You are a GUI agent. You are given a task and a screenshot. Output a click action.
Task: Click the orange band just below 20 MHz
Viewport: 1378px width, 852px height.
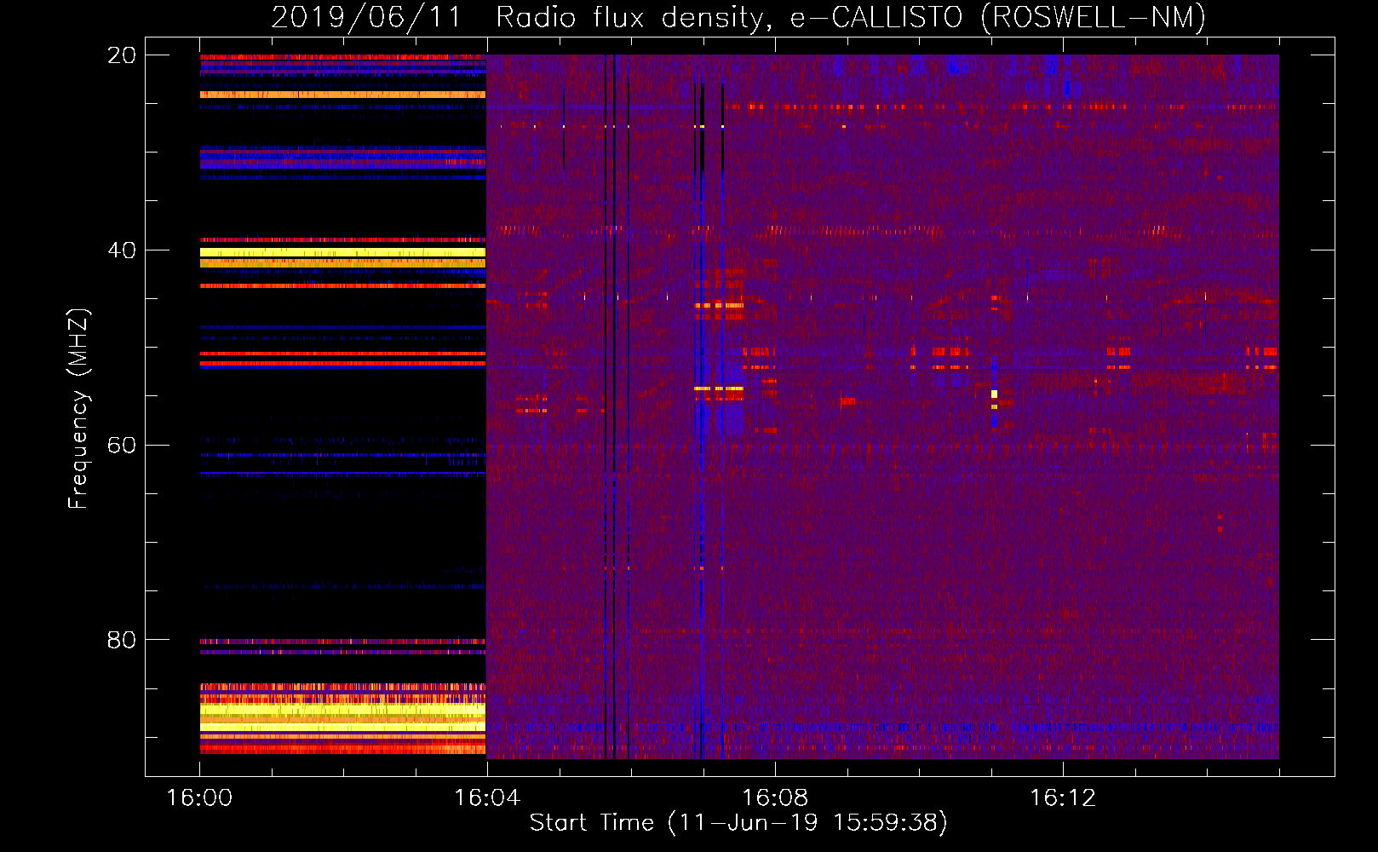[x=342, y=95]
